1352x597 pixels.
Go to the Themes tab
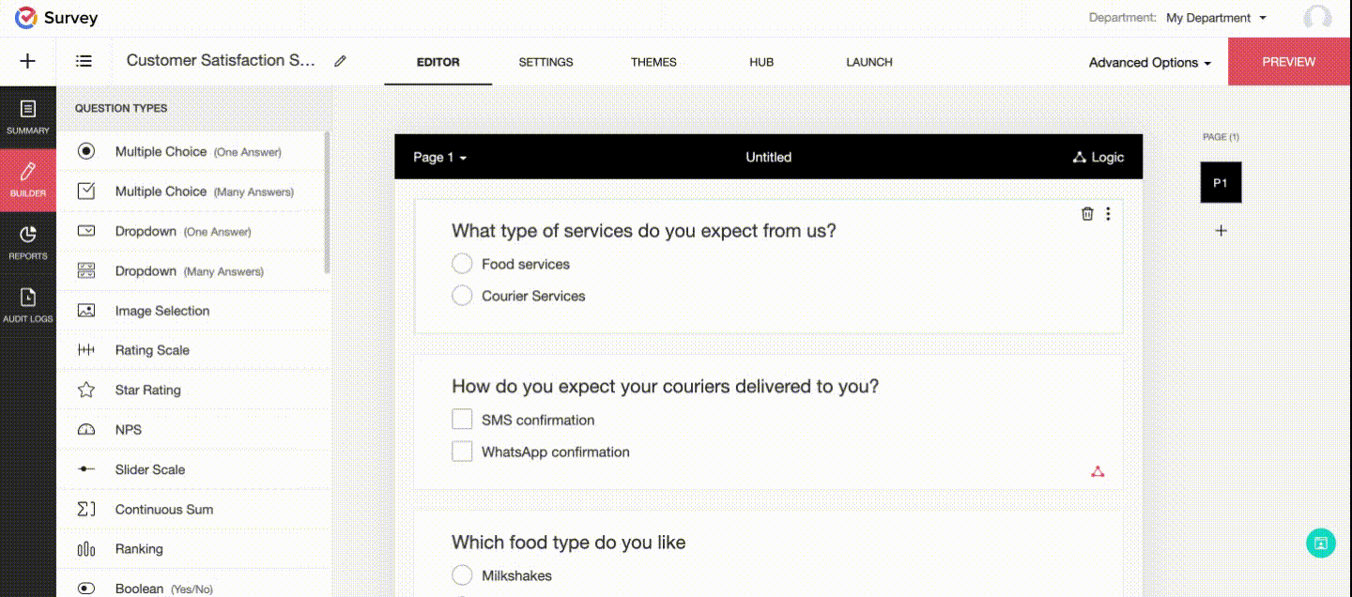tap(653, 62)
